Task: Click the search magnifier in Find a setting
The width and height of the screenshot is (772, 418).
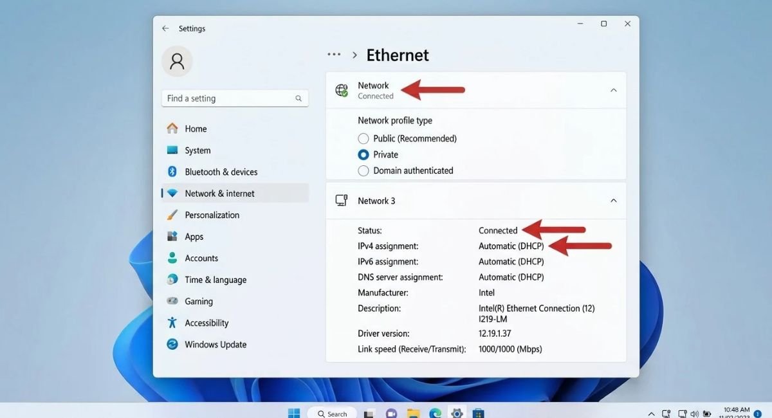Action: click(299, 98)
